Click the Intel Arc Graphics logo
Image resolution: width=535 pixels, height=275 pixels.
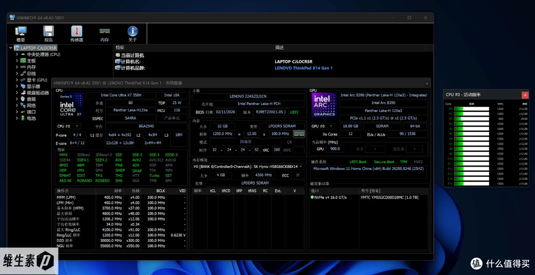click(x=324, y=106)
